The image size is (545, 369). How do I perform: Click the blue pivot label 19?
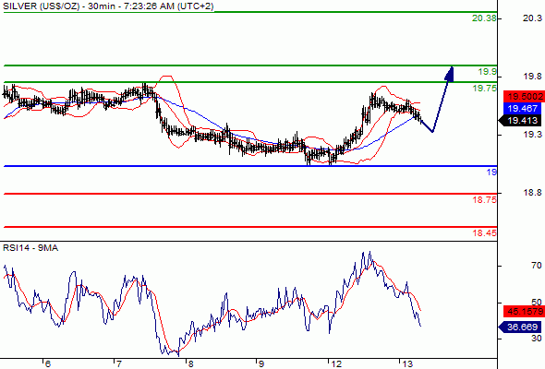coord(491,172)
